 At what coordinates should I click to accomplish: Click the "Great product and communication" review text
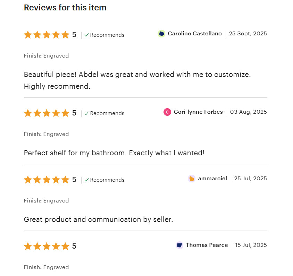pos(98,219)
